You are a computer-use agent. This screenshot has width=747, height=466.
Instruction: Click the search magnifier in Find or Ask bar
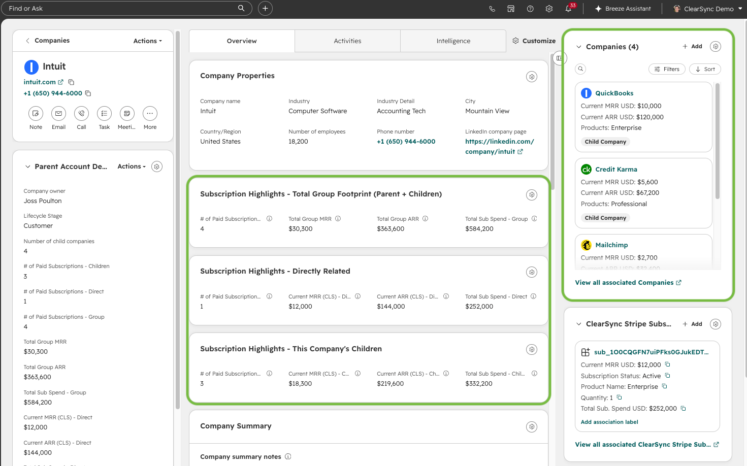pyautogui.click(x=241, y=8)
